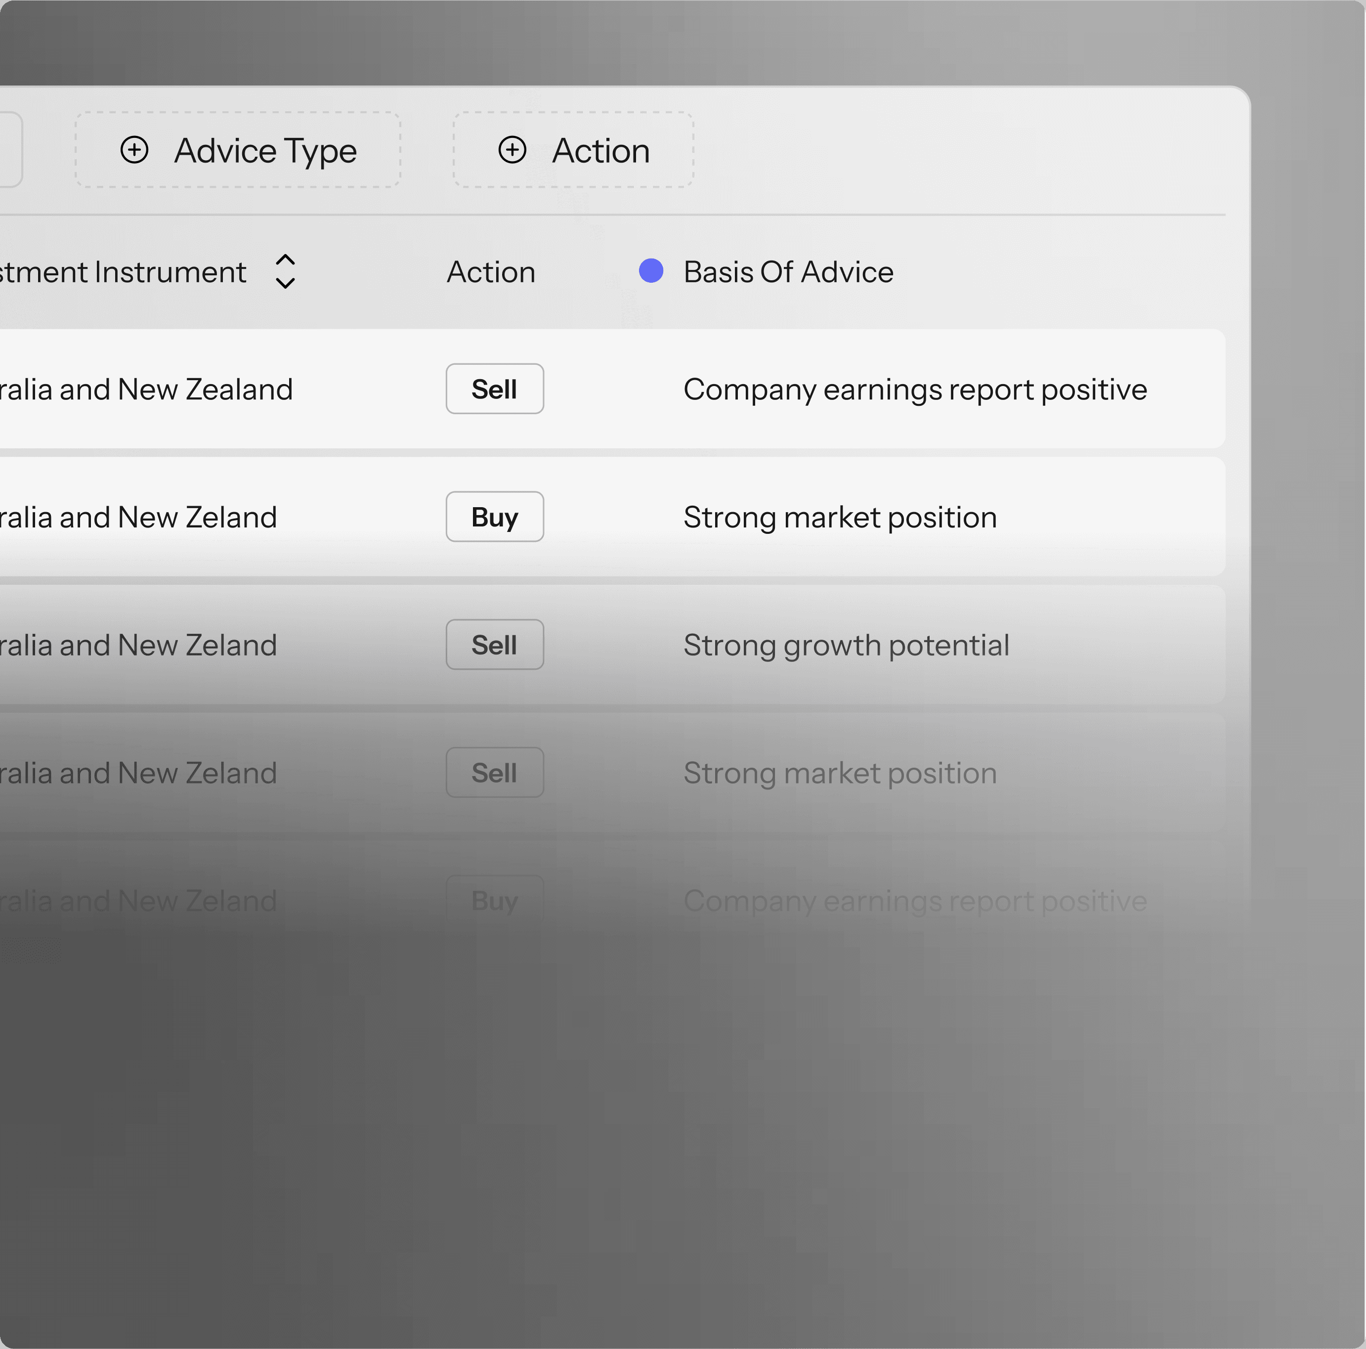
Task: Click the plus icon beside Action filter
Action: pyautogui.click(x=512, y=150)
